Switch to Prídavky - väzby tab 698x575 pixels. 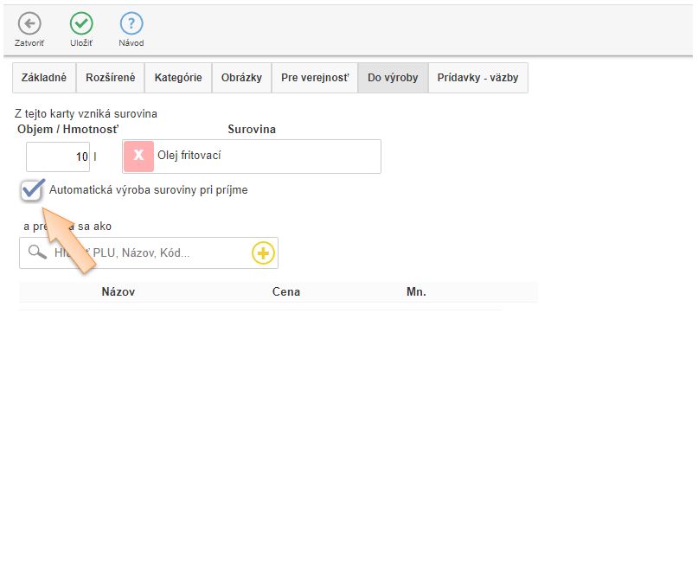[477, 78]
